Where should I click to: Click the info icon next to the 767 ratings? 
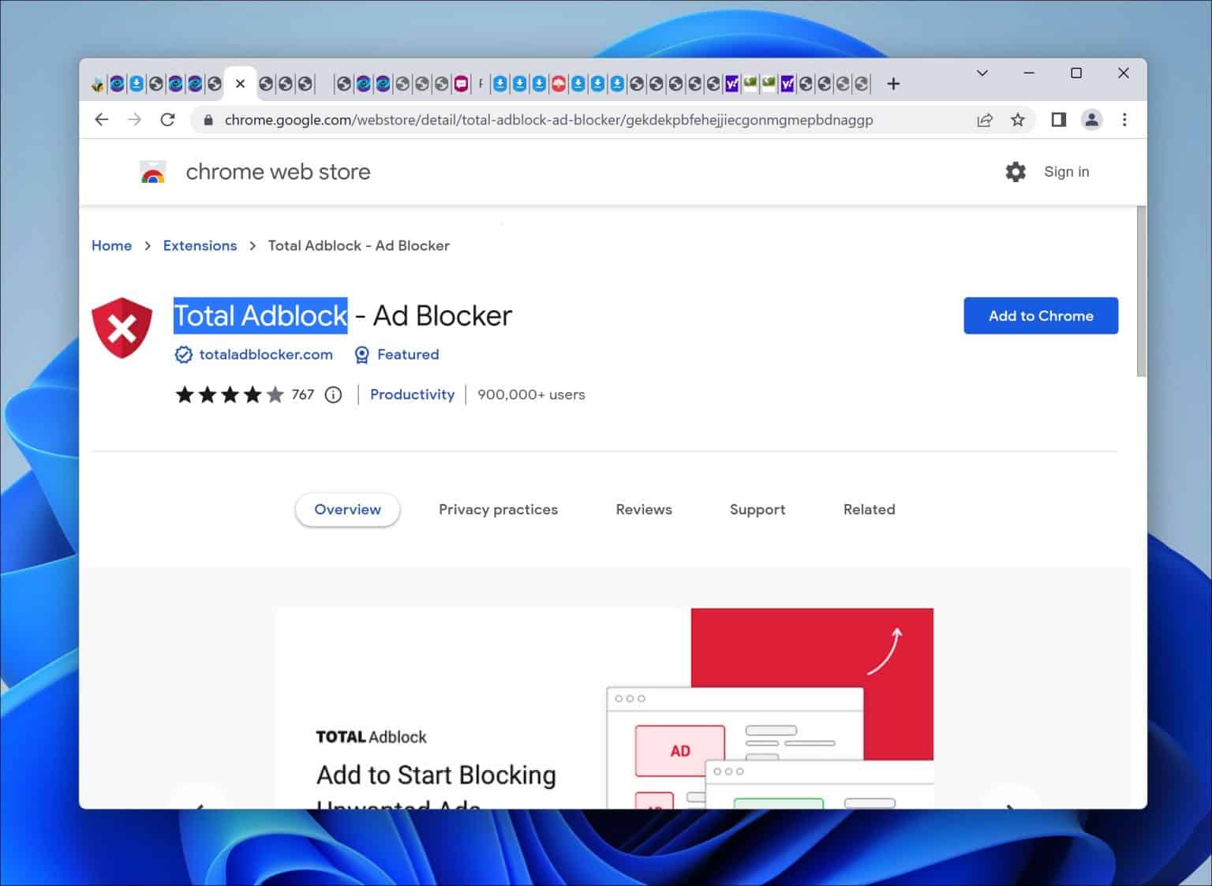(332, 394)
